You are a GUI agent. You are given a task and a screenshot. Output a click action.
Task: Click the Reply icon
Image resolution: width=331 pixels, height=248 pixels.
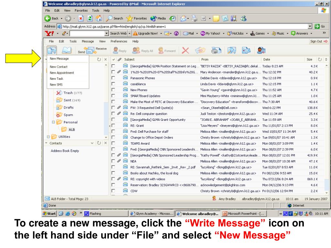pos(120,51)
